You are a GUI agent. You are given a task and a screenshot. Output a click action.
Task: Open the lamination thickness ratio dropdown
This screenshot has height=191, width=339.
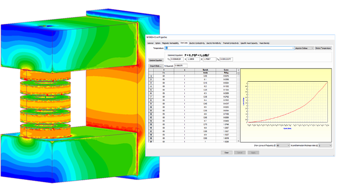point(325,145)
